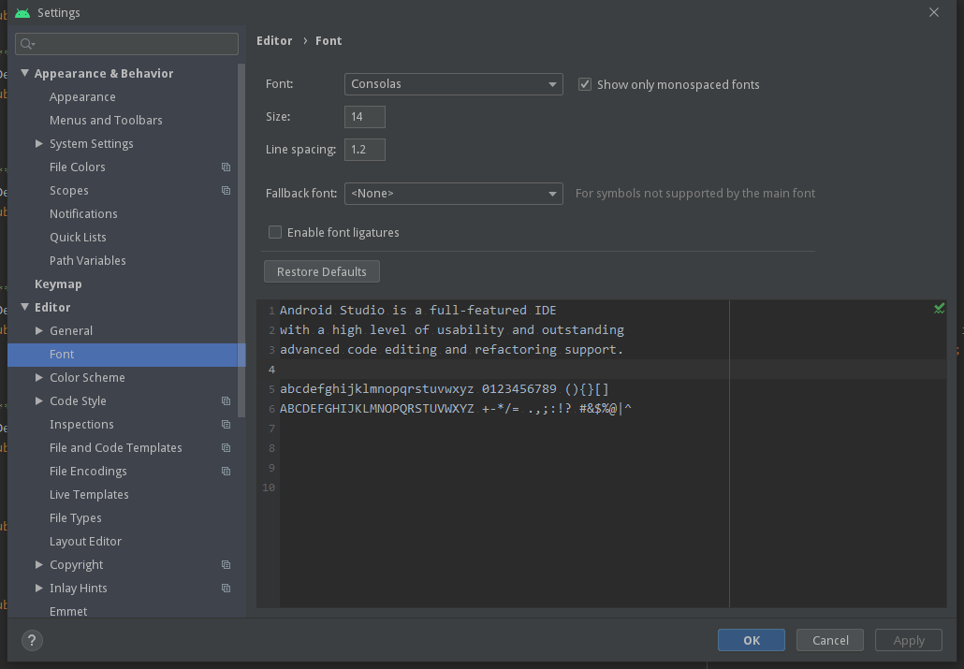Click Editor in the breadcrumb
The height and width of the screenshot is (669, 964).
pyautogui.click(x=274, y=40)
